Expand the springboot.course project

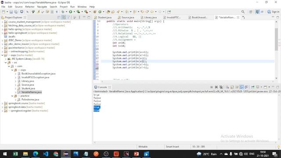2,104
